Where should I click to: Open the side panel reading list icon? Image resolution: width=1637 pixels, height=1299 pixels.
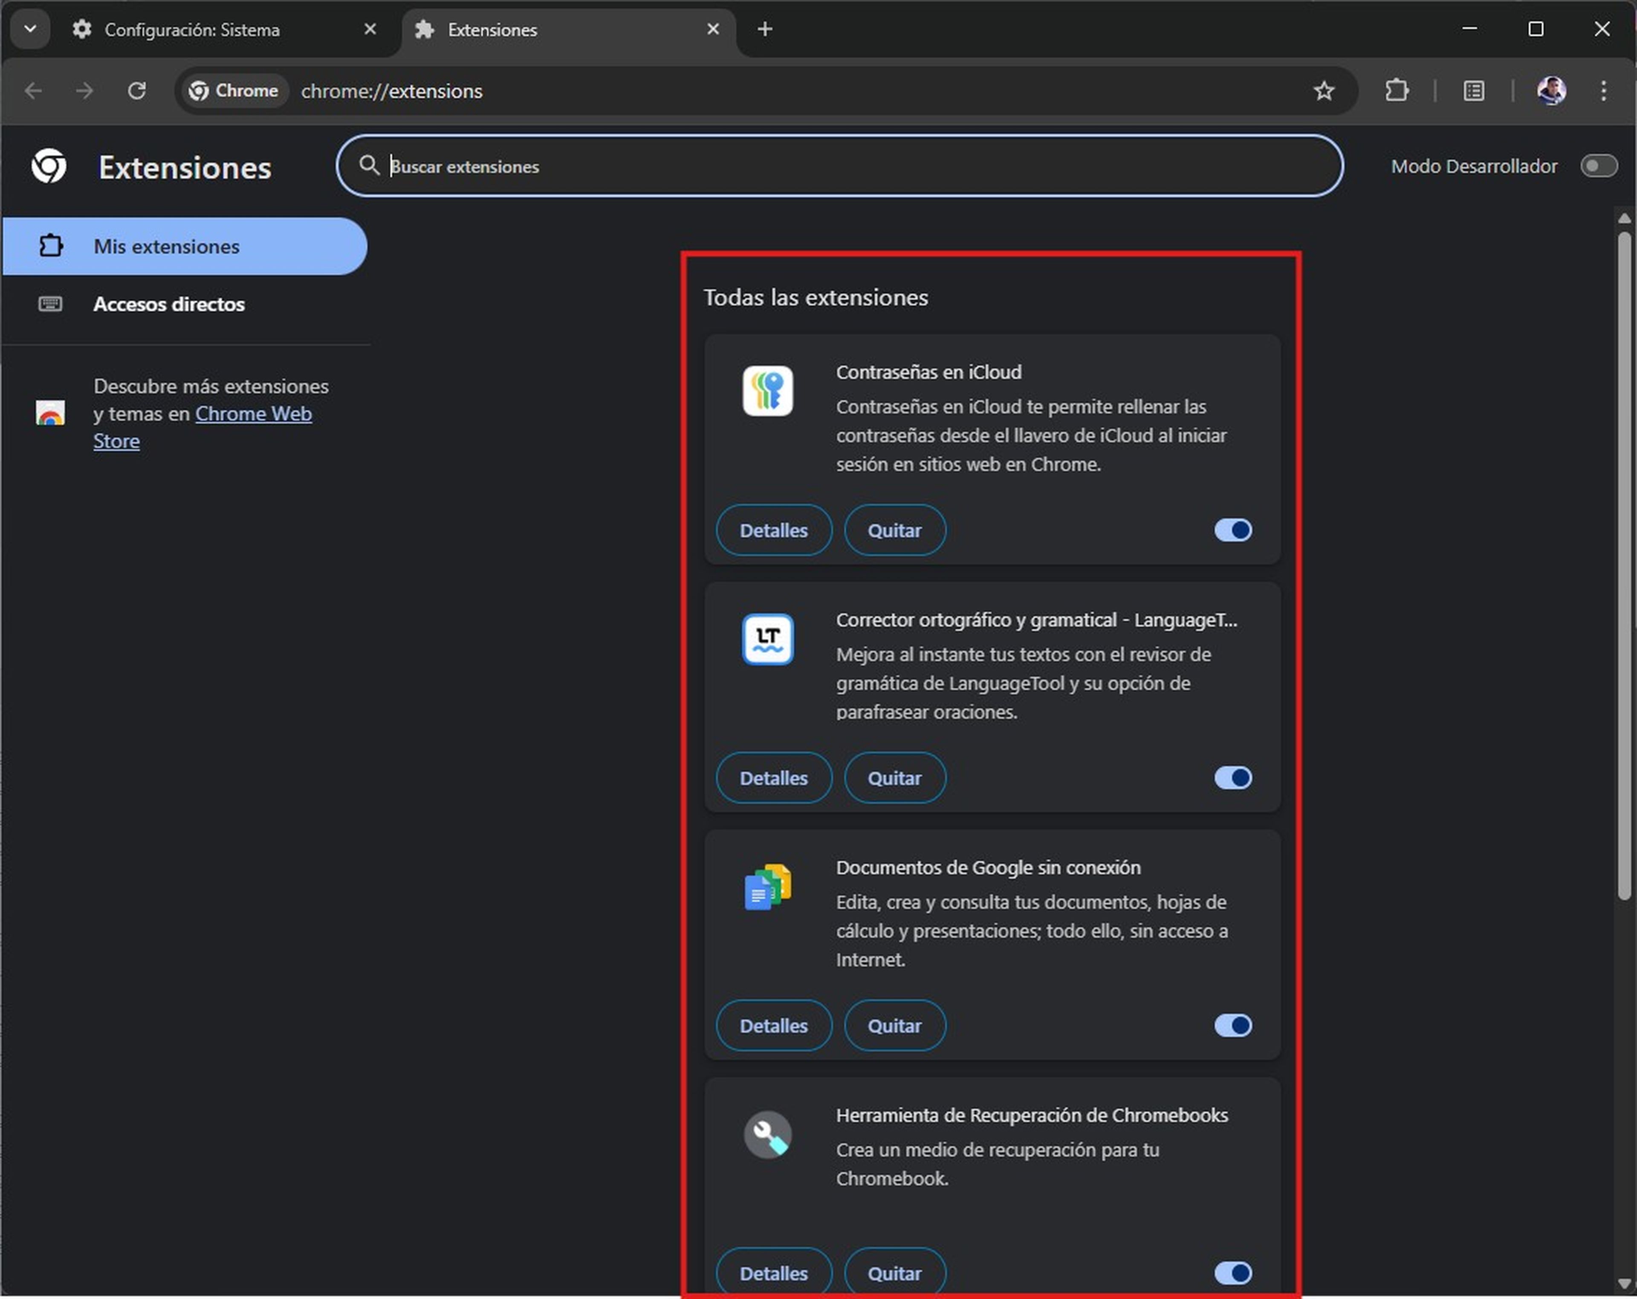(x=1474, y=91)
